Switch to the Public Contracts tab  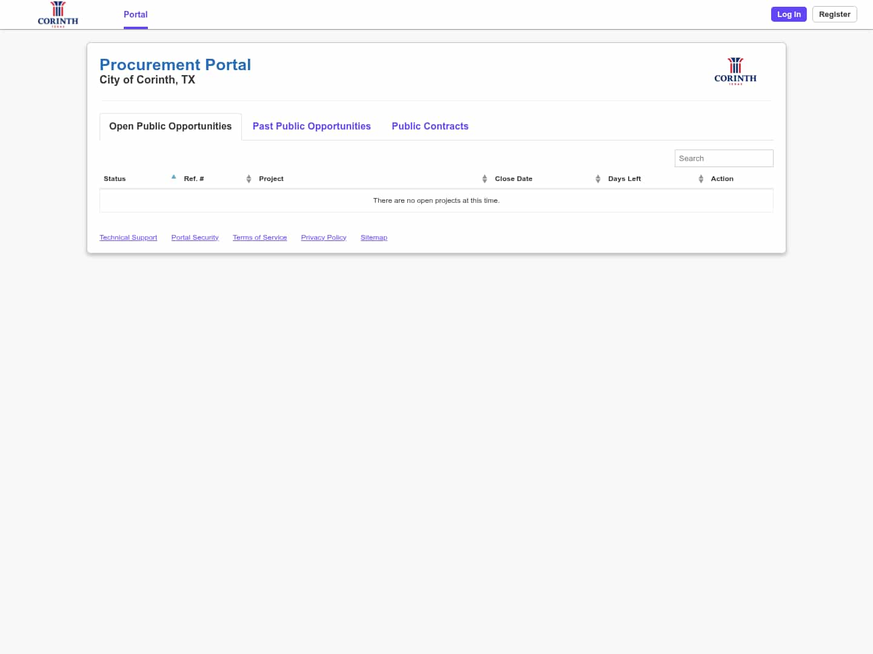(x=430, y=127)
